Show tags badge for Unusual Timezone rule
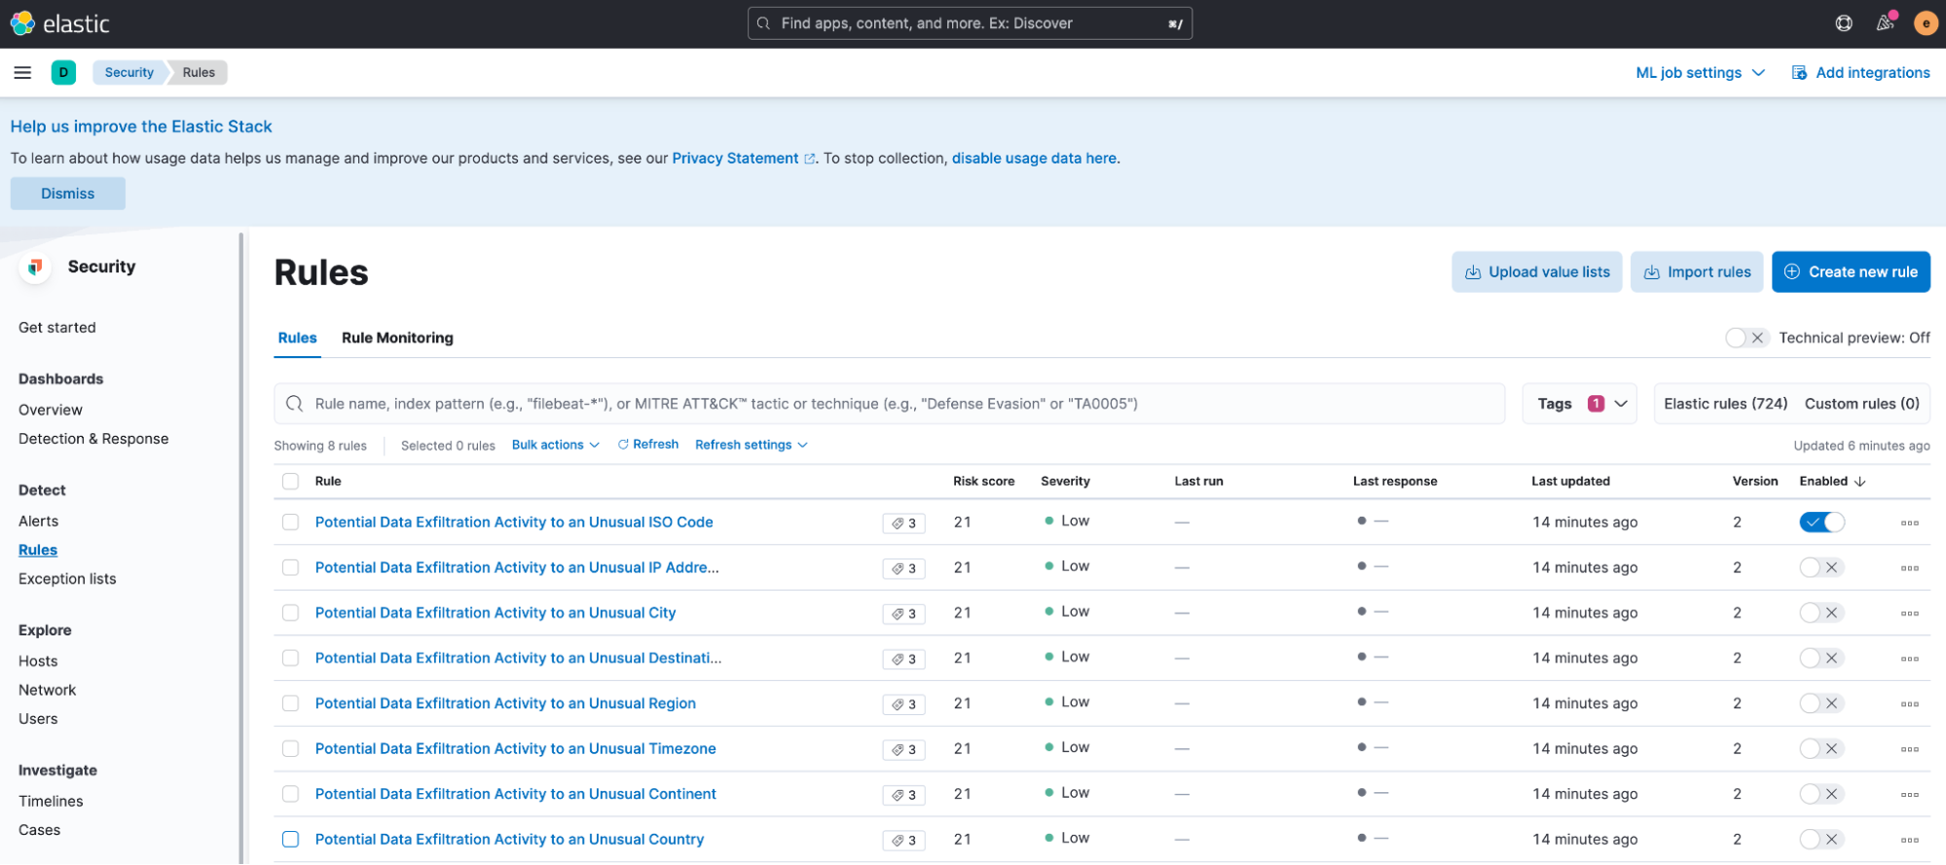1946x865 pixels. (903, 749)
